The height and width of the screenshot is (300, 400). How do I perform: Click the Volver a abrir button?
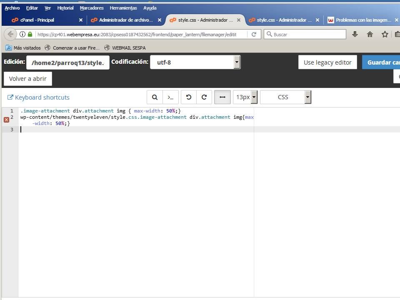coord(28,79)
